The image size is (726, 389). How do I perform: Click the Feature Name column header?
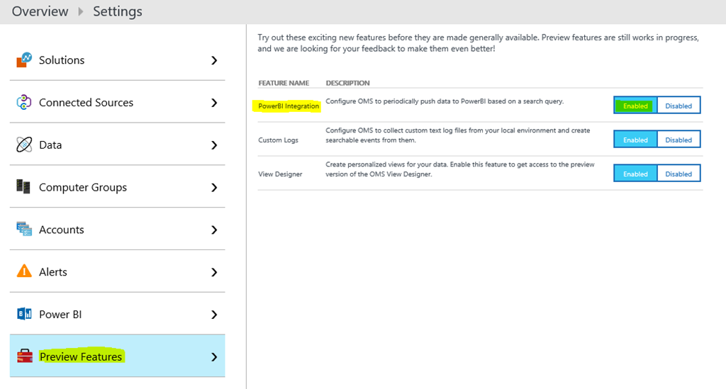click(284, 83)
